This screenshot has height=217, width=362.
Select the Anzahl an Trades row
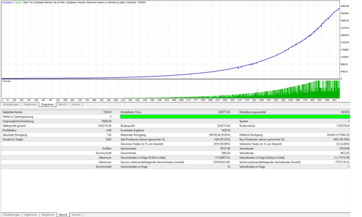[57, 139]
